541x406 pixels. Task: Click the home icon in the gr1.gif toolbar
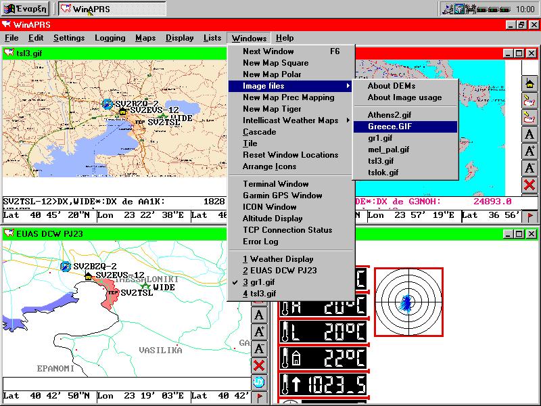pyautogui.click(x=530, y=83)
